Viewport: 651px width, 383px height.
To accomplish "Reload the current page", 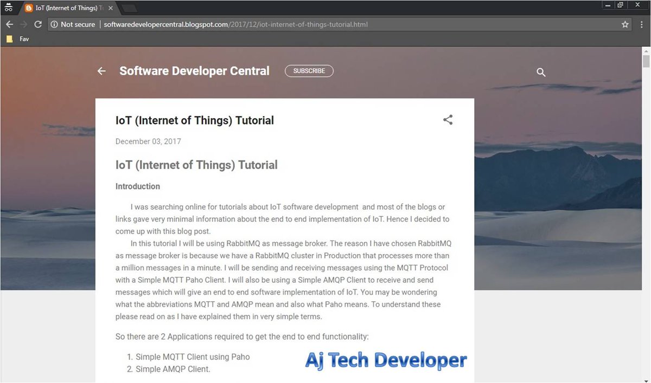I will point(37,24).
